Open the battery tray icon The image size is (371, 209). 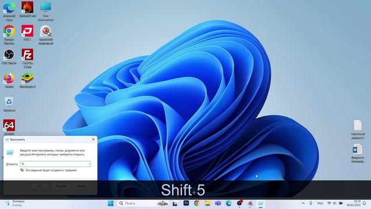(x=341, y=203)
